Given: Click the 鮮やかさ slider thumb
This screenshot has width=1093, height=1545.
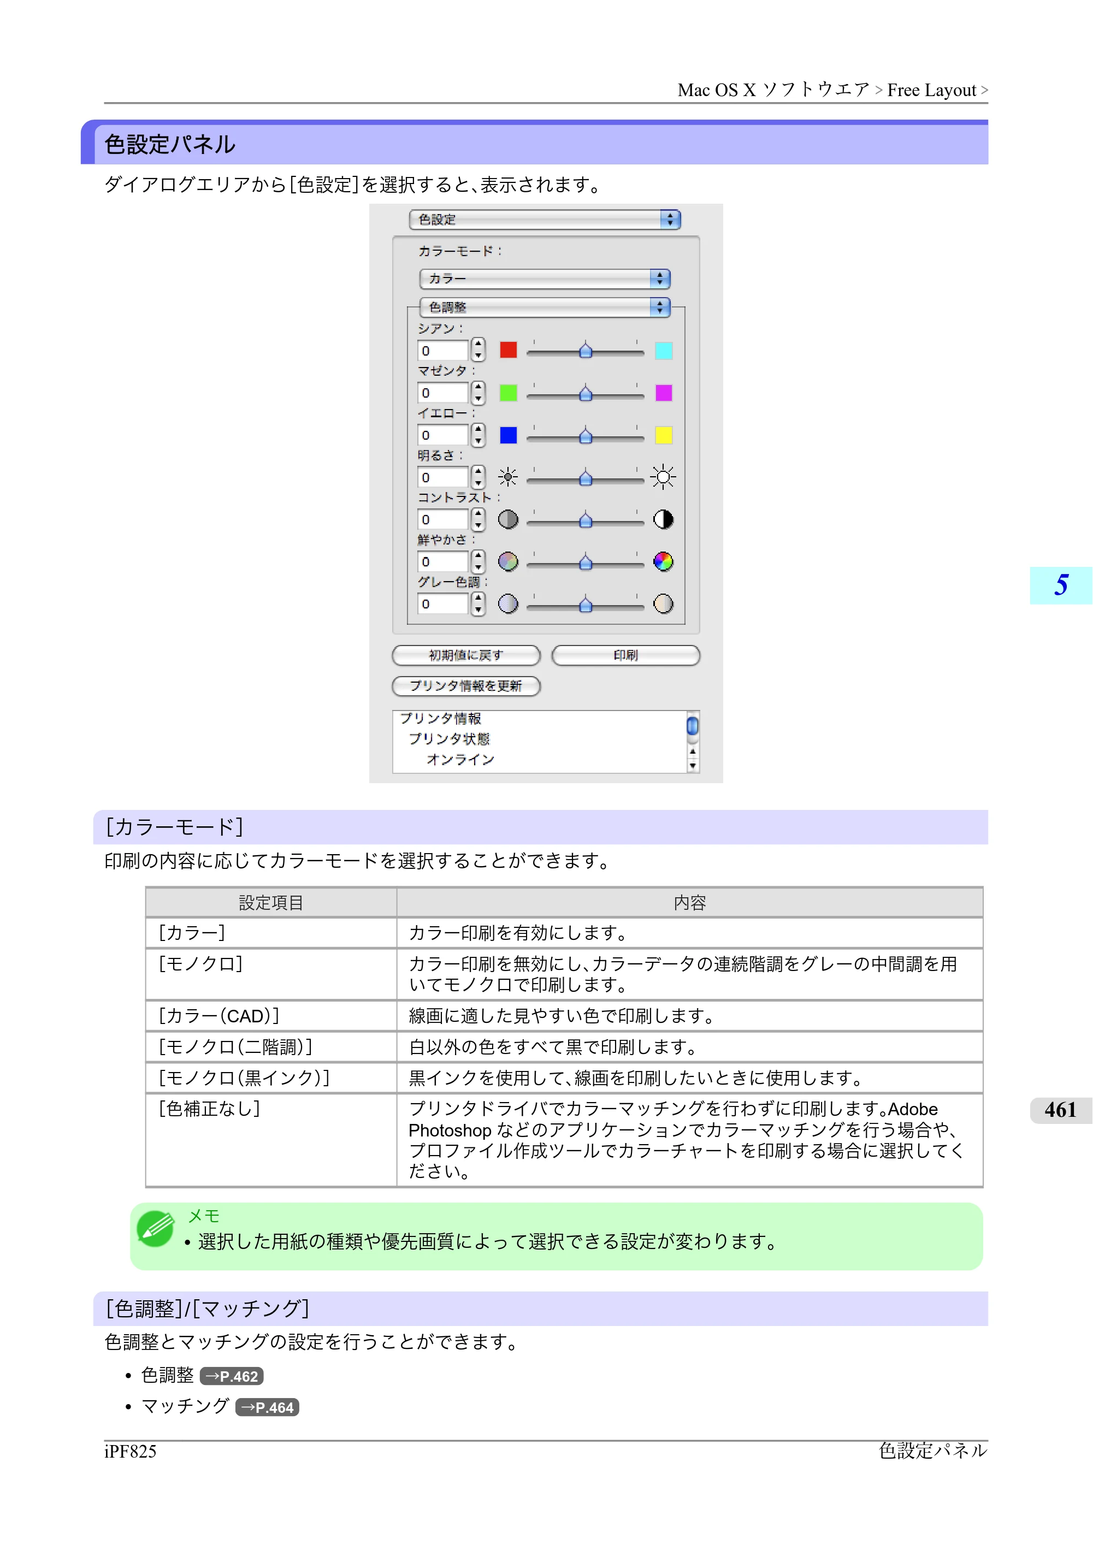Looking at the screenshot, I should pyautogui.click(x=586, y=562).
